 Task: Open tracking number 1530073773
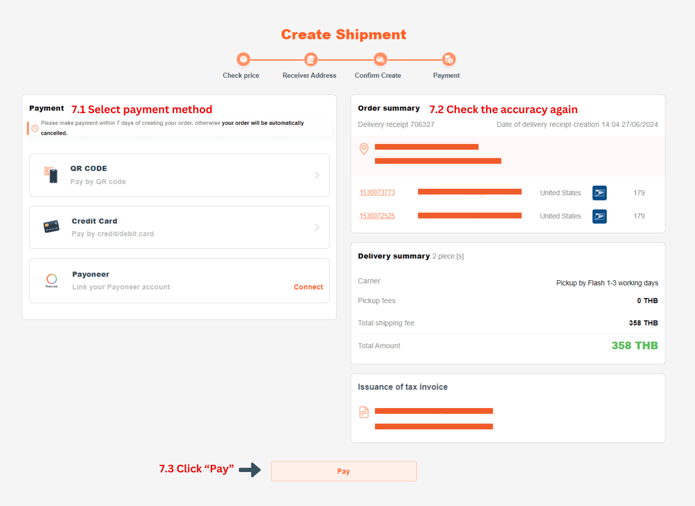[x=377, y=192]
